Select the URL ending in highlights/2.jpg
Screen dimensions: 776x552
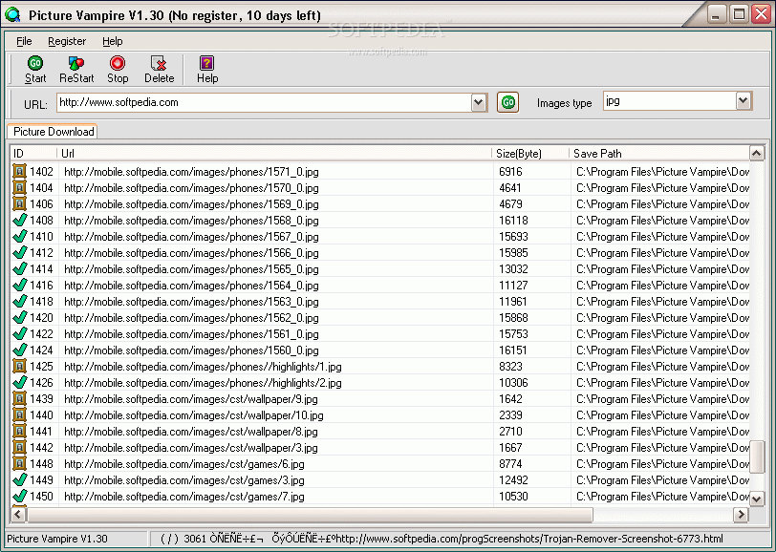click(x=203, y=383)
